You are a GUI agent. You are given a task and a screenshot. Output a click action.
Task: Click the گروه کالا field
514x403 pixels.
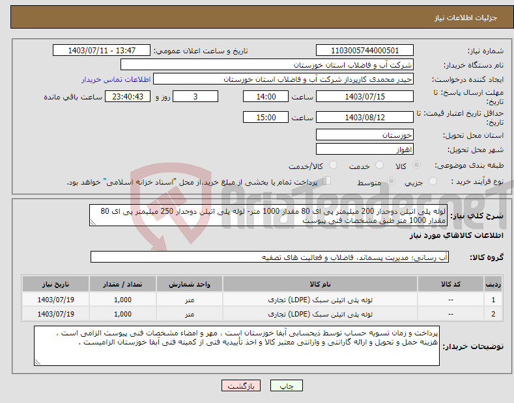[270, 257]
